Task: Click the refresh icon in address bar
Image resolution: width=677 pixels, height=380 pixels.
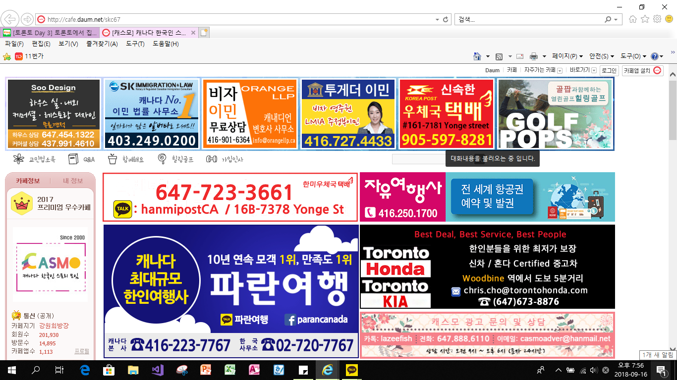Action: point(446,20)
